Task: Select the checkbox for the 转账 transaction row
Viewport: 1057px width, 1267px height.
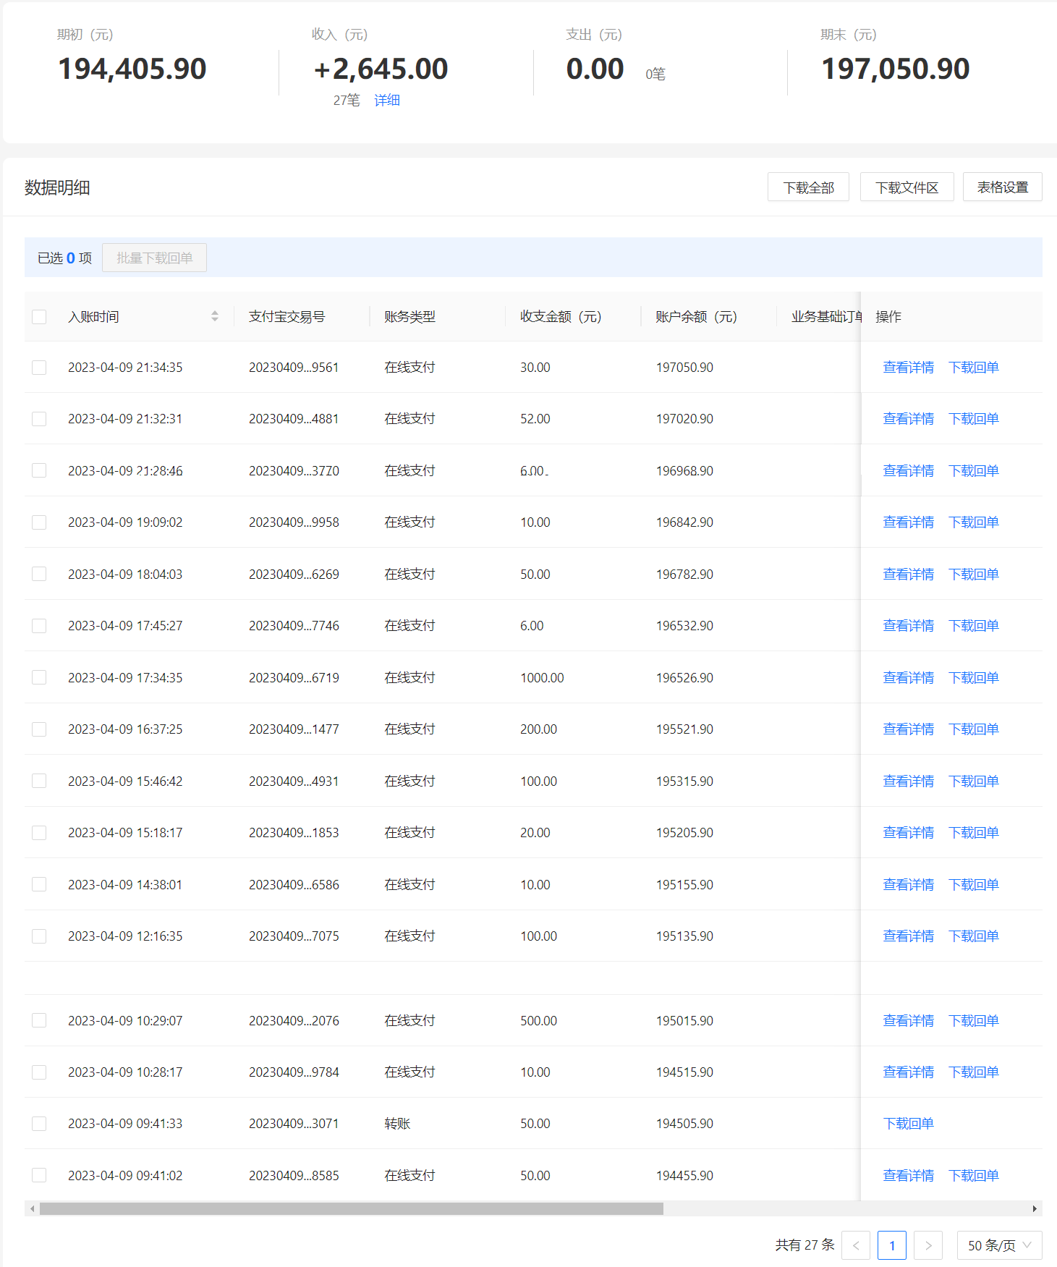Action: [x=39, y=1124]
